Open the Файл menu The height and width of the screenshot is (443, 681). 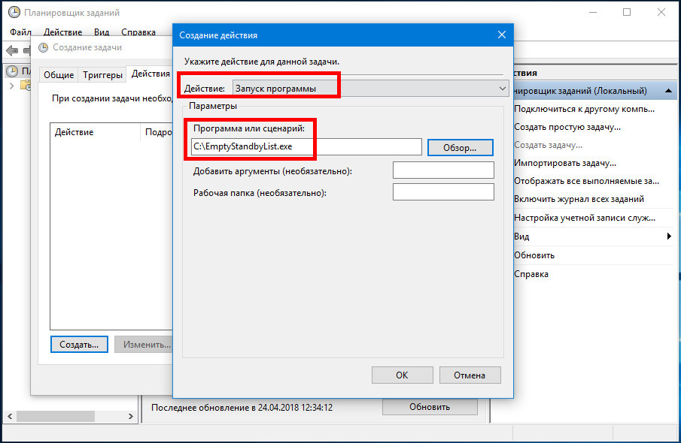(20, 32)
